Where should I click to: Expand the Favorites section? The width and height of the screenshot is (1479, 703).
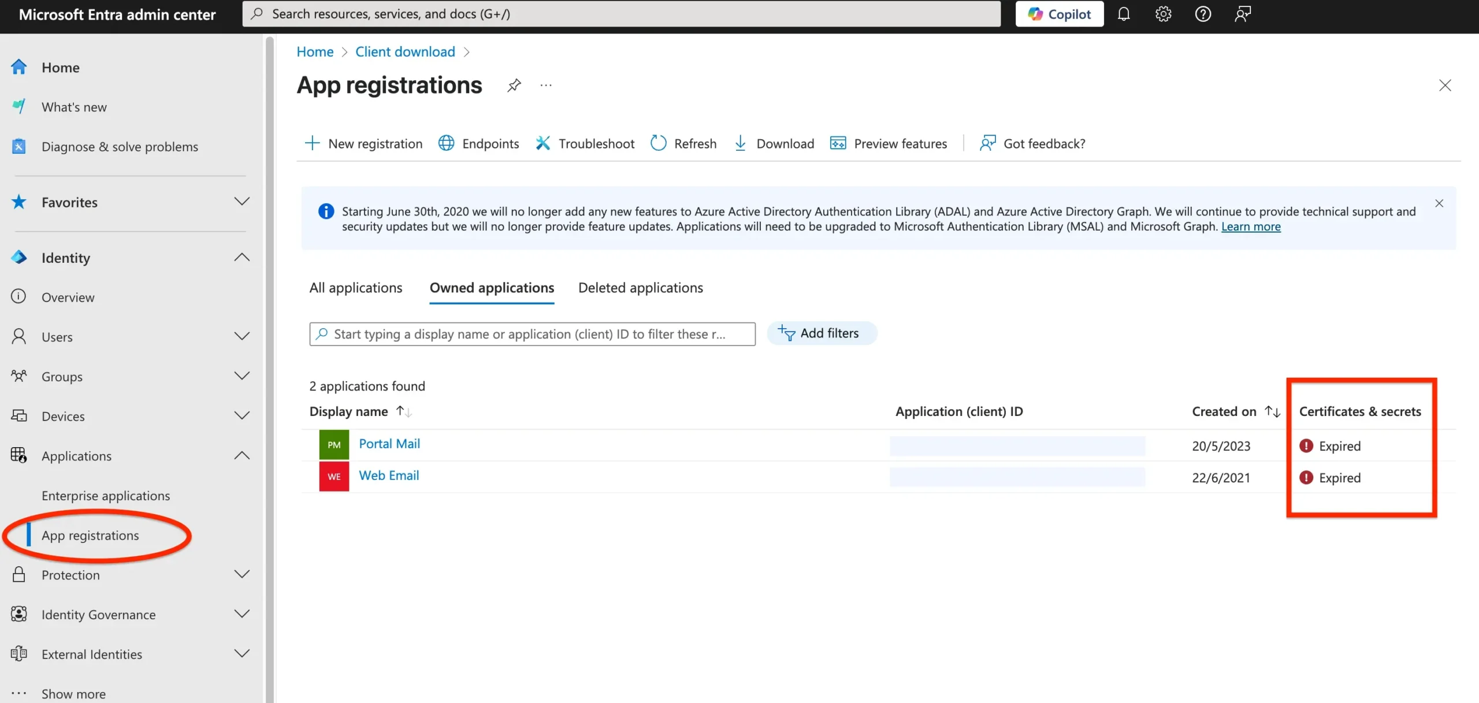pyautogui.click(x=242, y=202)
